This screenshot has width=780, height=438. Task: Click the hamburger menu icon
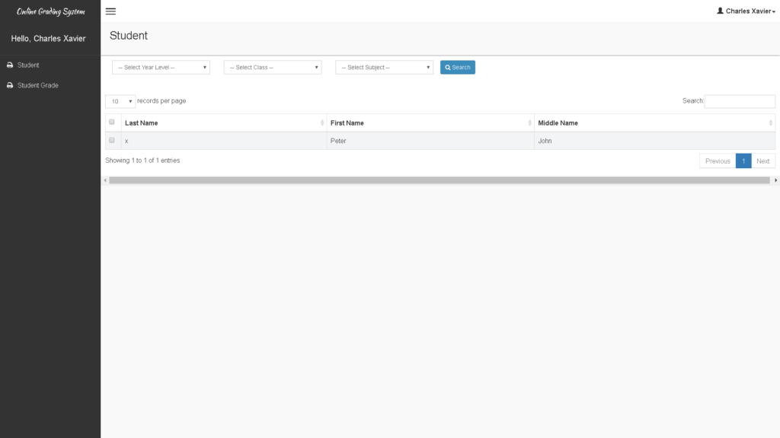(110, 11)
